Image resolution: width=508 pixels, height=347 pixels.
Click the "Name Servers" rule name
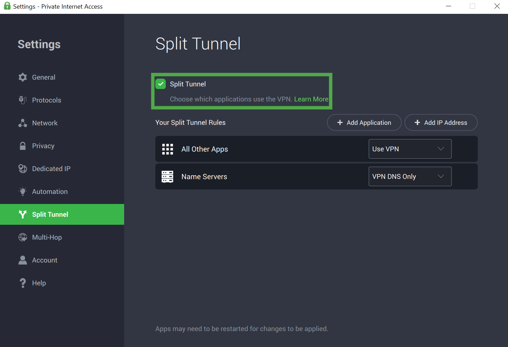tap(204, 177)
